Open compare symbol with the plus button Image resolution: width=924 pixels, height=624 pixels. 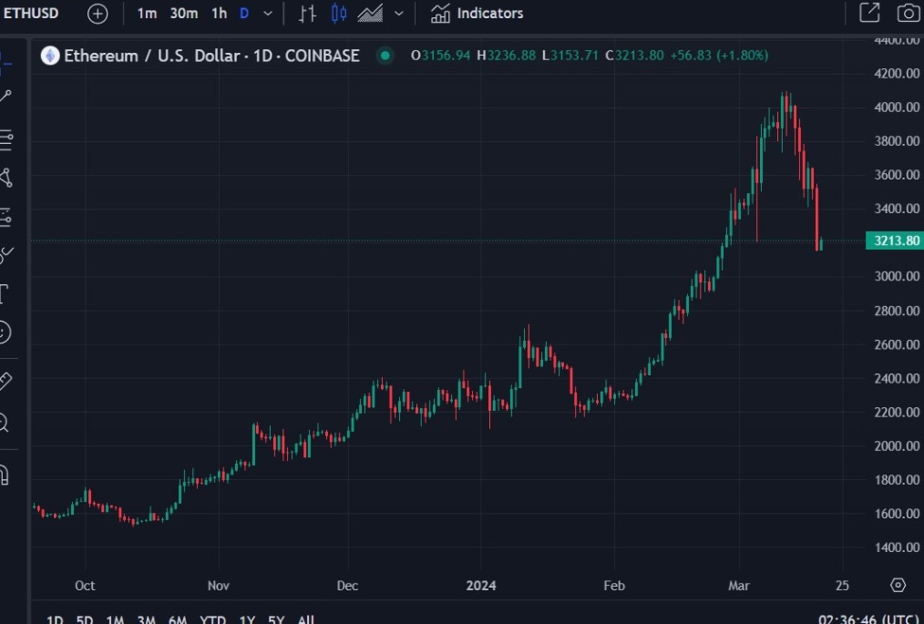pyautogui.click(x=97, y=13)
